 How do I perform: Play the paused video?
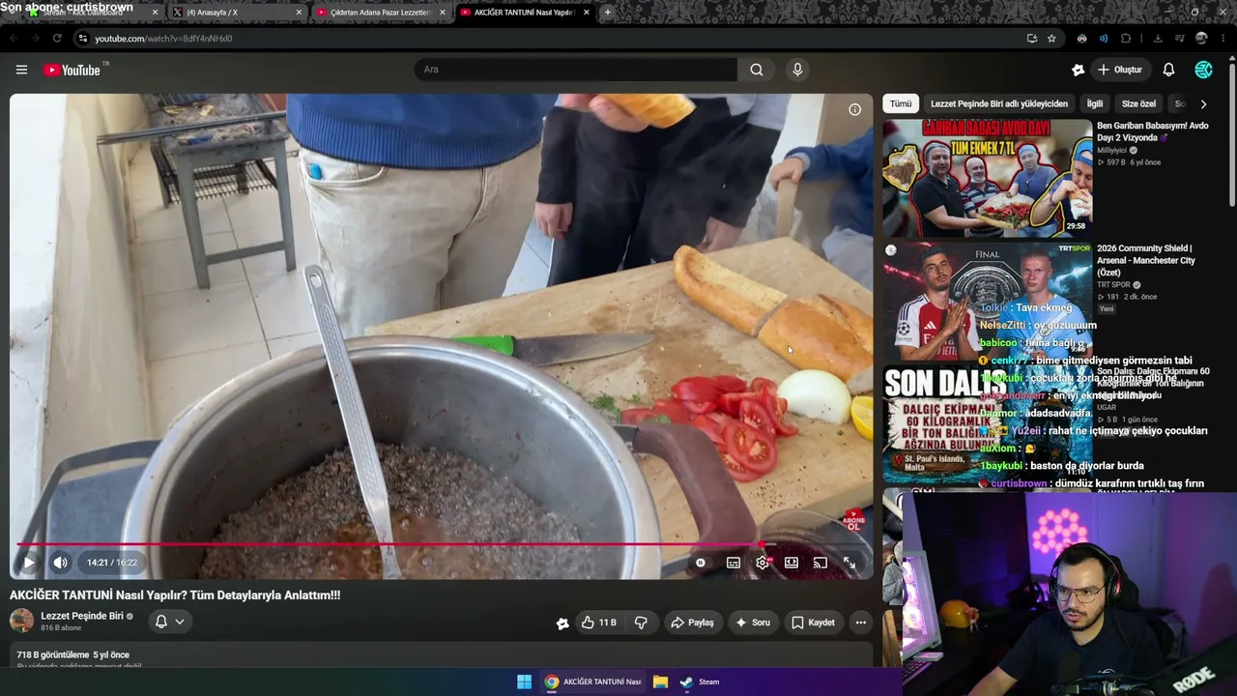click(x=28, y=563)
